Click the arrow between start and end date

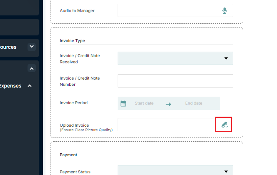click(169, 104)
